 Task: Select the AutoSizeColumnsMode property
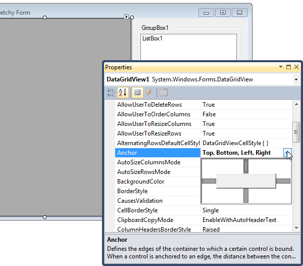158,162
